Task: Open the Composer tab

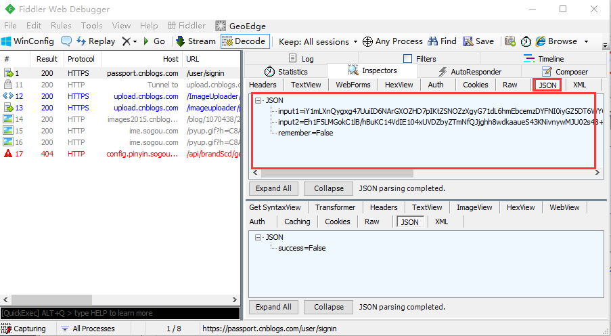Action: (565, 71)
